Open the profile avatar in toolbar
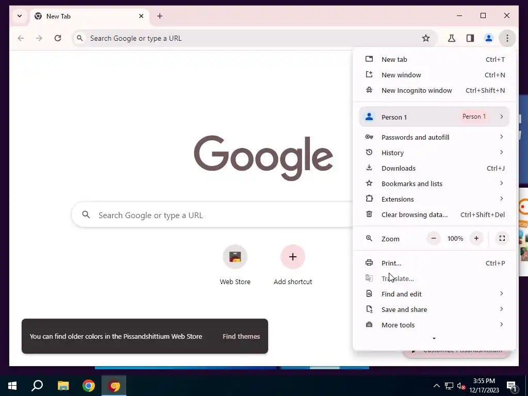528x396 pixels. (x=489, y=38)
